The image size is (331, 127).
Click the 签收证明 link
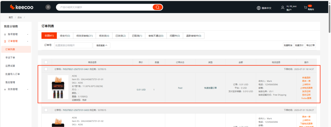tap(306, 95)
